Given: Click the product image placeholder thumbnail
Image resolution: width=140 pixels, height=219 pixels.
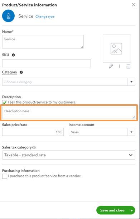Looking at the screenshot, I should (117, 49).
